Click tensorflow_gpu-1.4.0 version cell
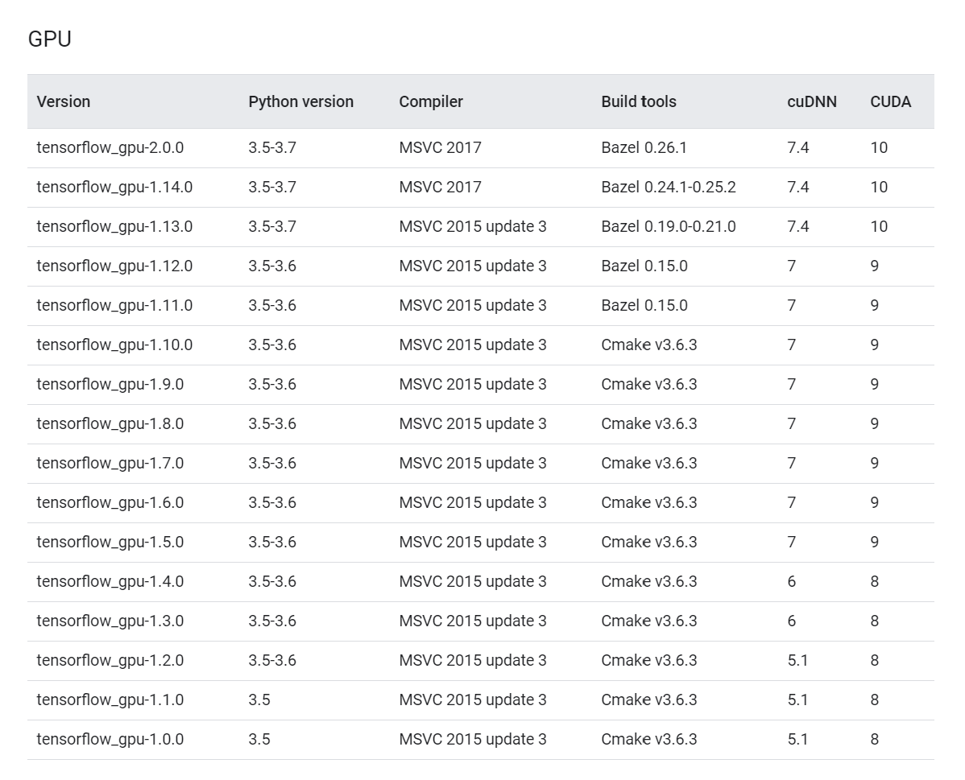The width and height of the screenshot is (965, 780). pyautogui.click(x=110, y=581)
